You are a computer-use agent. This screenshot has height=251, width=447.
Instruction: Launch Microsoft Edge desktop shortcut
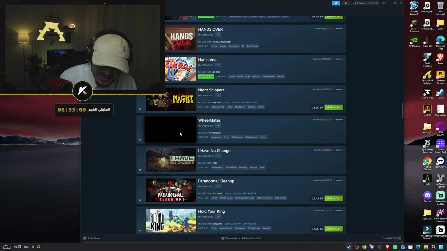(x=440, y=43)
